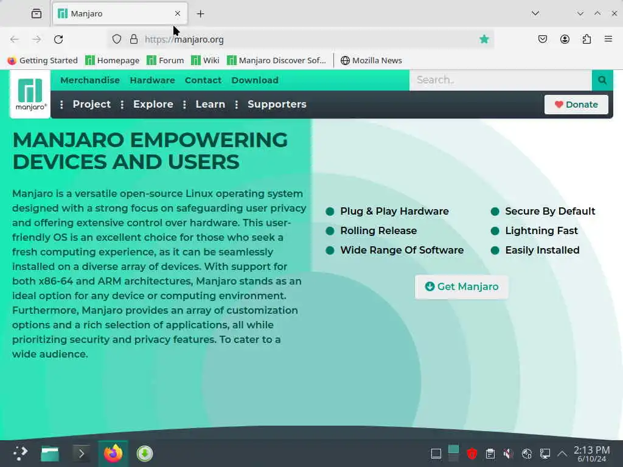
Task: Open the Download page
Action: tap(255, 80)
